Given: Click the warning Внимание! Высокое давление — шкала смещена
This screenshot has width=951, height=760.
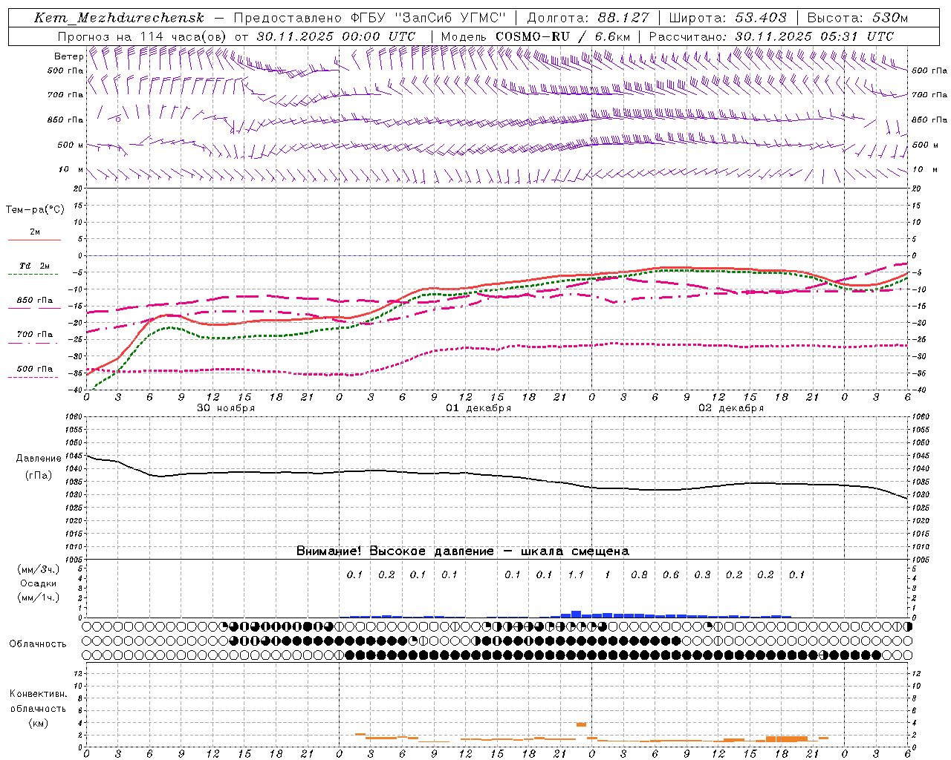Looking at the screenshot, I should (463, 551).
